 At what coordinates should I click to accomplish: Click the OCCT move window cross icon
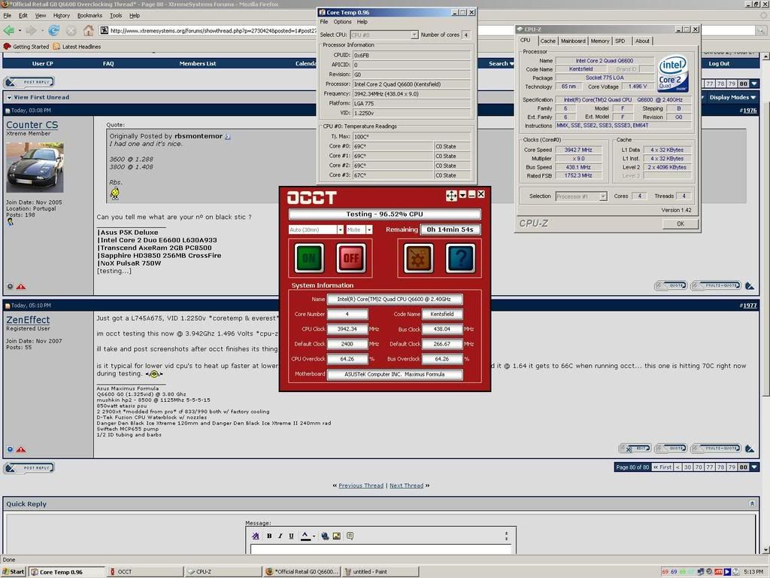point(451,196)
